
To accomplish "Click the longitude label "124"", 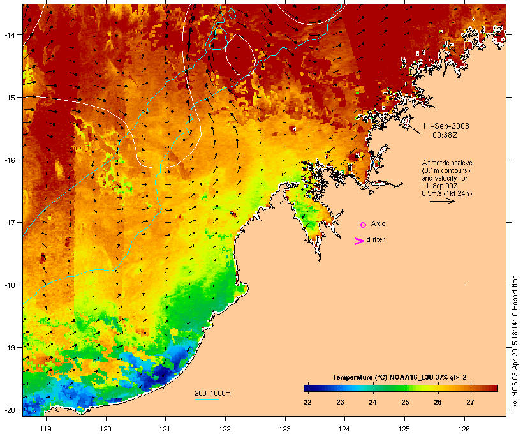I will (344, 429).
